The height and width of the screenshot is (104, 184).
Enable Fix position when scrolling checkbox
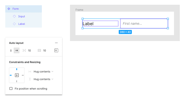[11, 89]
